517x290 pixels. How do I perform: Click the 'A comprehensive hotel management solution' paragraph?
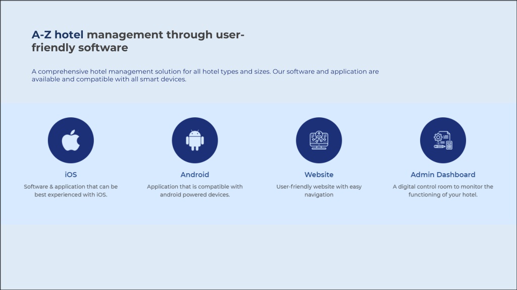coord(205,76)
